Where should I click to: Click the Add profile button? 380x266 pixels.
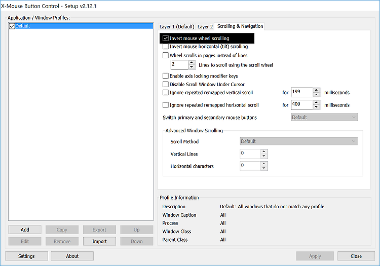tap(25, 230)
